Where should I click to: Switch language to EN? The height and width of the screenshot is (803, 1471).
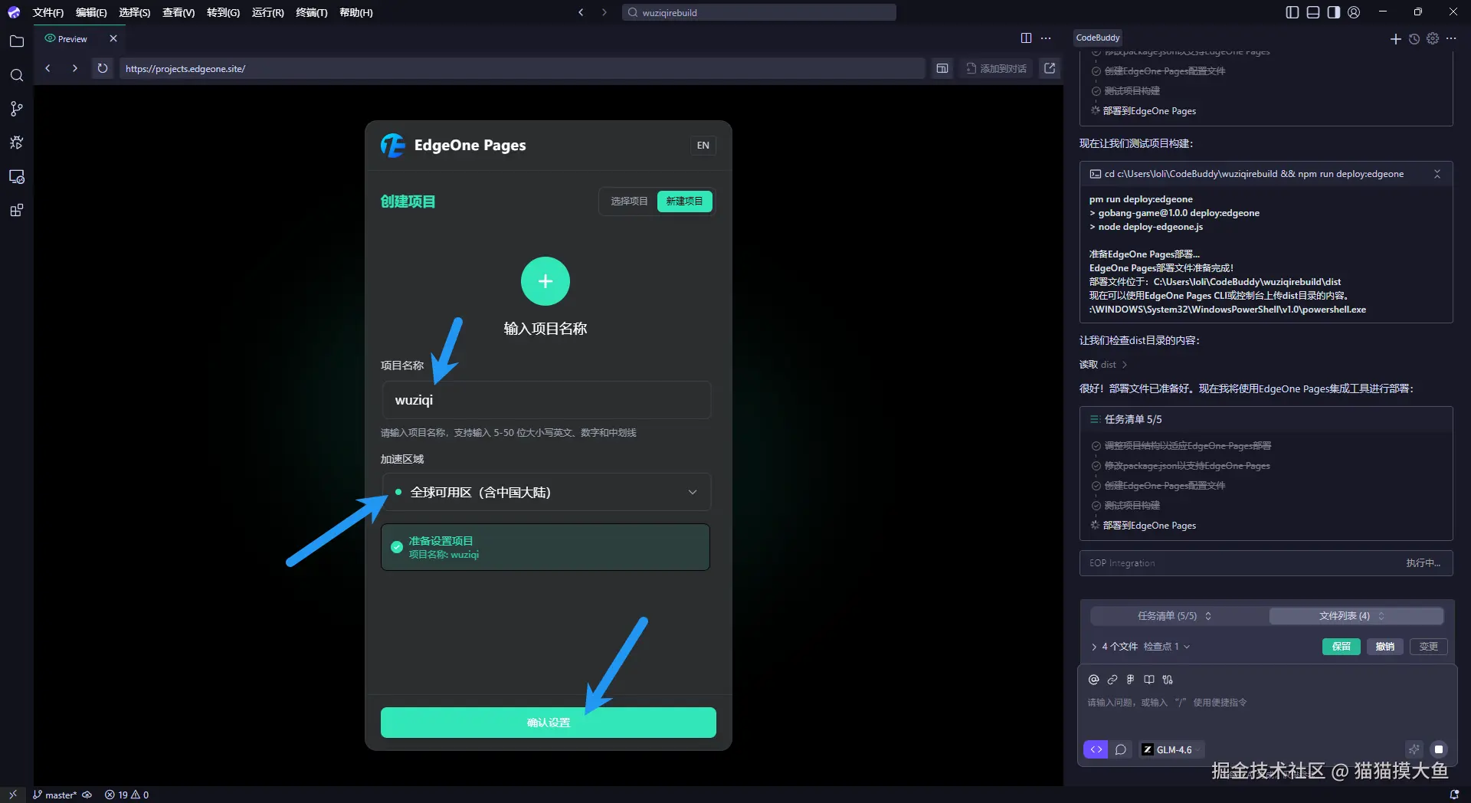coord(703,146)
